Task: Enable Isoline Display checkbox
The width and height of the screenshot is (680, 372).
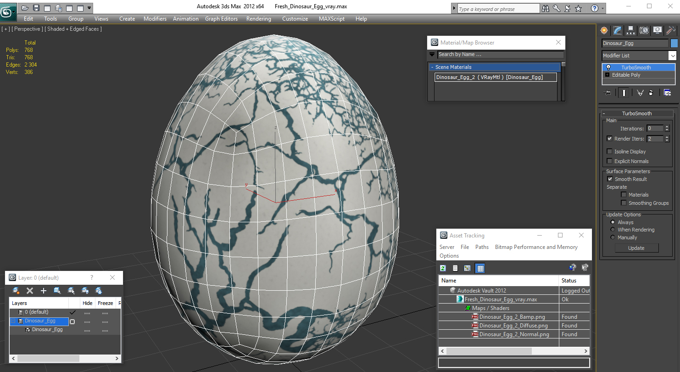Action: 609,151
